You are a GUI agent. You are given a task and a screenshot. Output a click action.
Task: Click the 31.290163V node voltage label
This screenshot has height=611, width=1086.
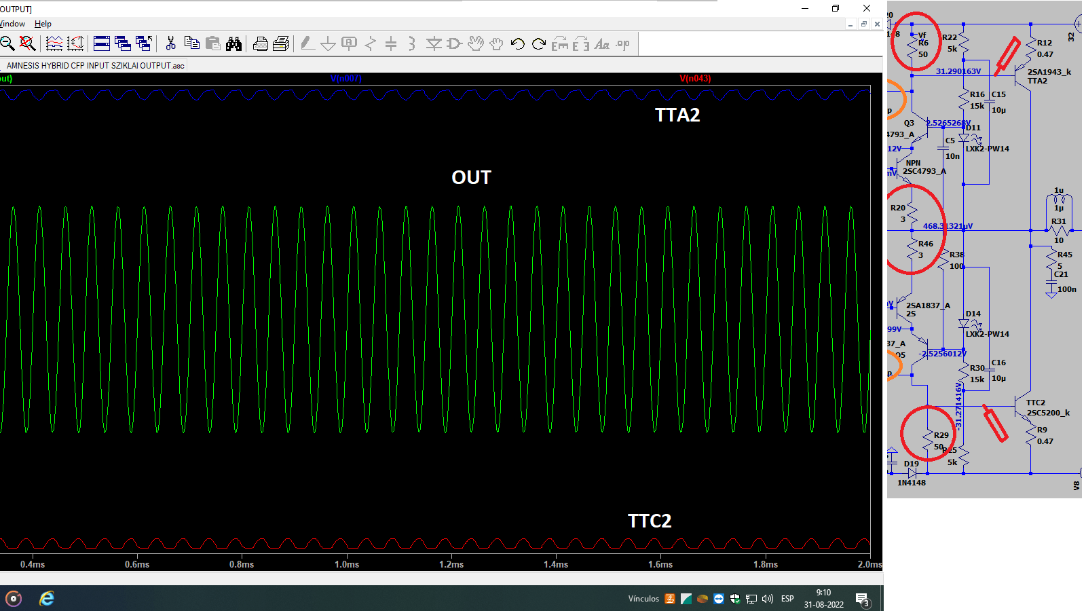tap(958, 71)
